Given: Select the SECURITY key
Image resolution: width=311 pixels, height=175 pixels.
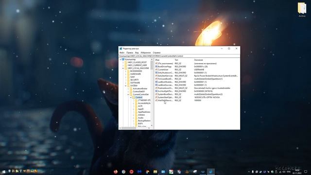Looking at the screenshot, I should pyautogui.click(x=135, y=80).
